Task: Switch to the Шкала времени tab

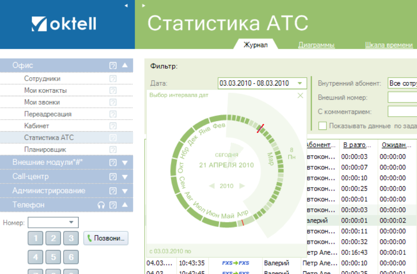Action: click(389, 45)
